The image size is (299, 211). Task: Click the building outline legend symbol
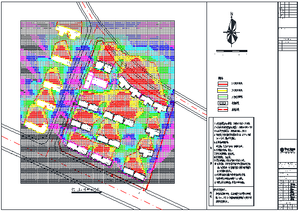point(223,103)
